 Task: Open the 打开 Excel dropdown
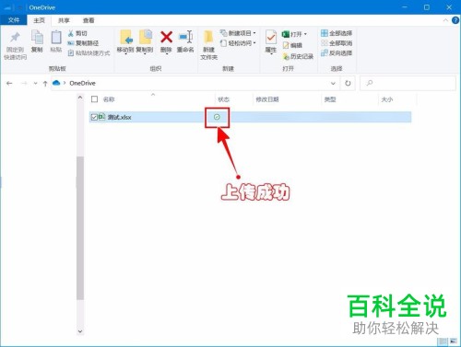point(294,34)
